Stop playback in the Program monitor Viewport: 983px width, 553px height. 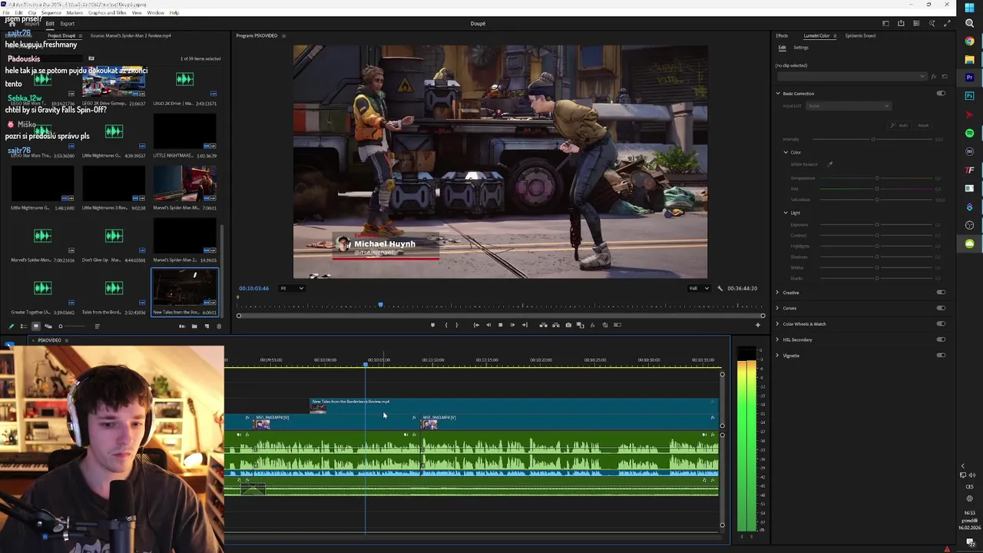click(x=501, y=325)
